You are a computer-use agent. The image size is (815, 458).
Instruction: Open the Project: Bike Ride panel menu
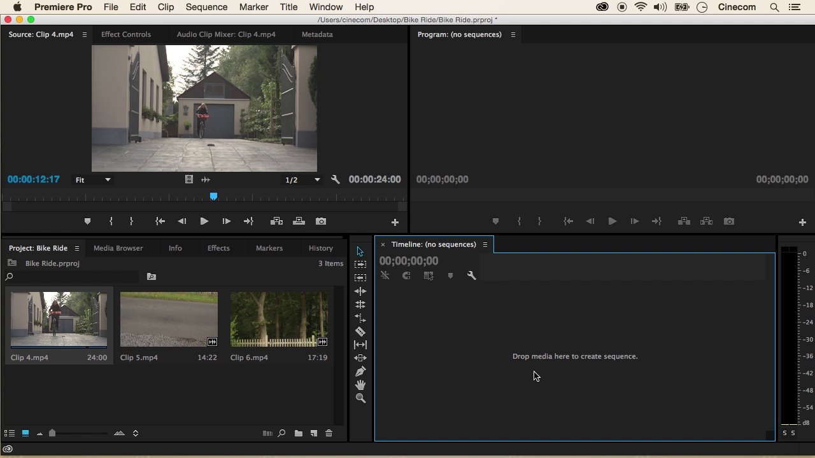(76, 248)
